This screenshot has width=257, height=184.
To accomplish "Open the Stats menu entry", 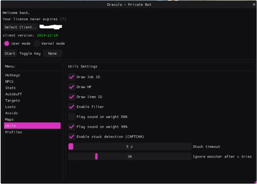I will pyautogui.click(x=10, y=88).
